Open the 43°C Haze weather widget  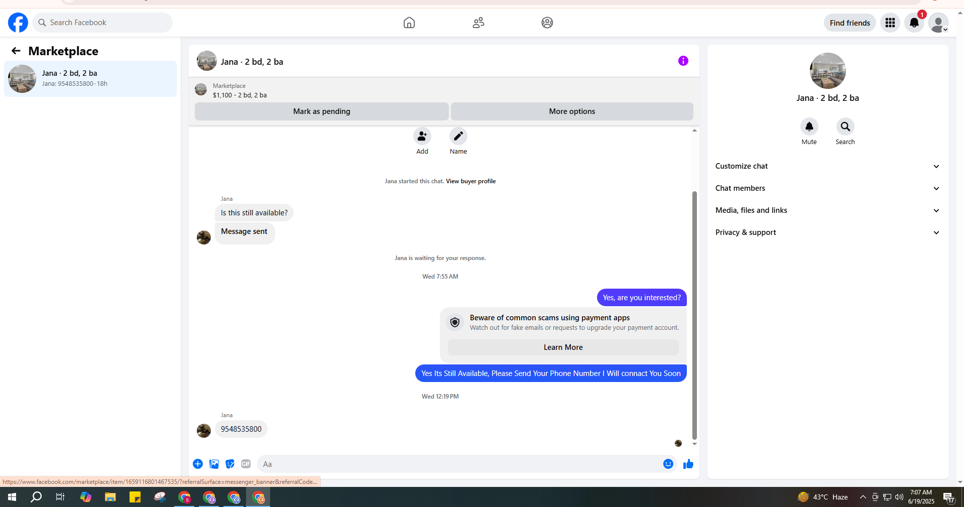coord(822,497)
